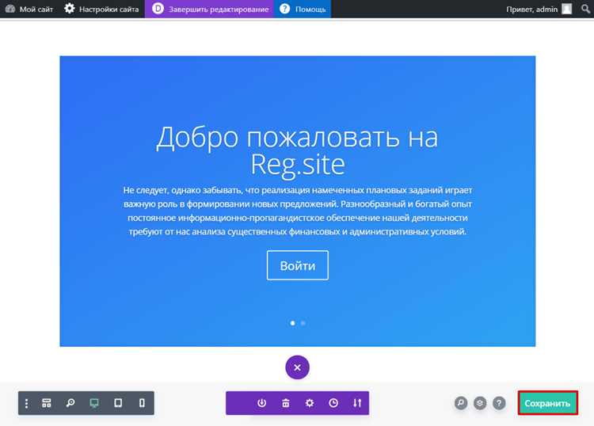Switch to wireframe view mode
Image resolution: width=594 pixels, height=426 pixels.
tap(47, 403)
